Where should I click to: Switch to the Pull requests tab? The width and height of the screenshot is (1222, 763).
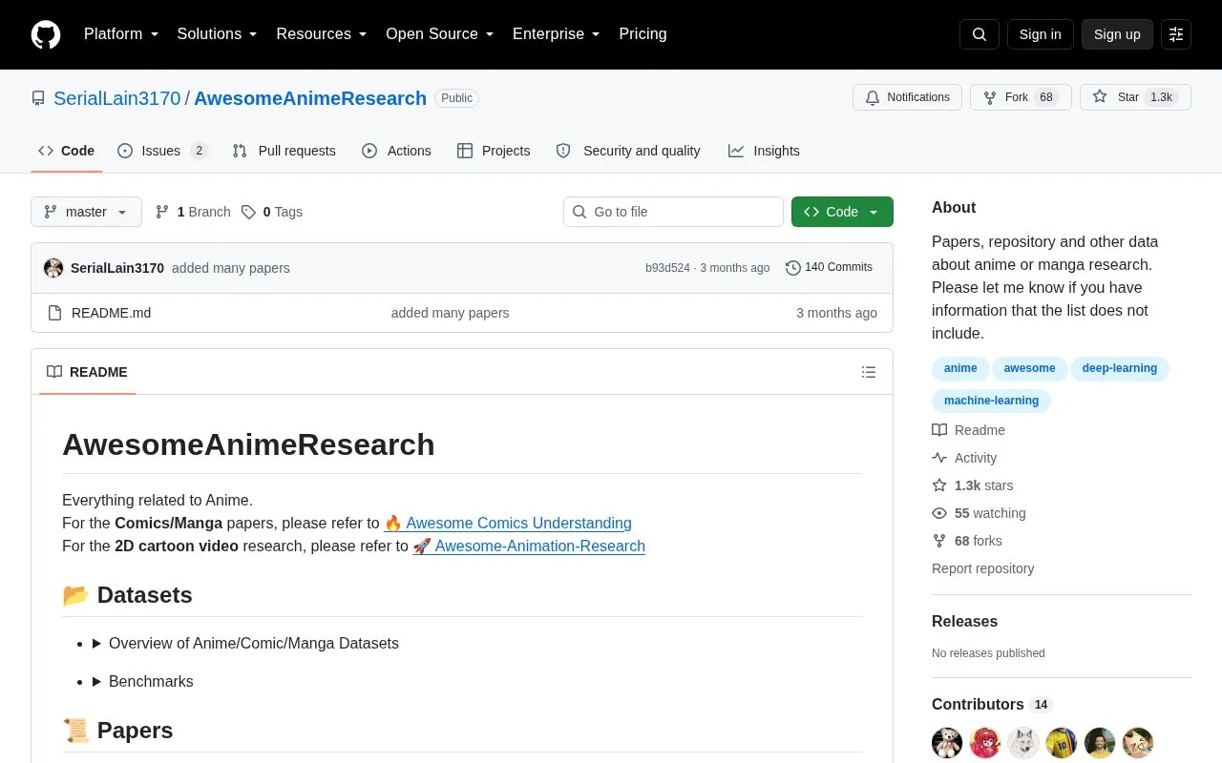point(284,151)
